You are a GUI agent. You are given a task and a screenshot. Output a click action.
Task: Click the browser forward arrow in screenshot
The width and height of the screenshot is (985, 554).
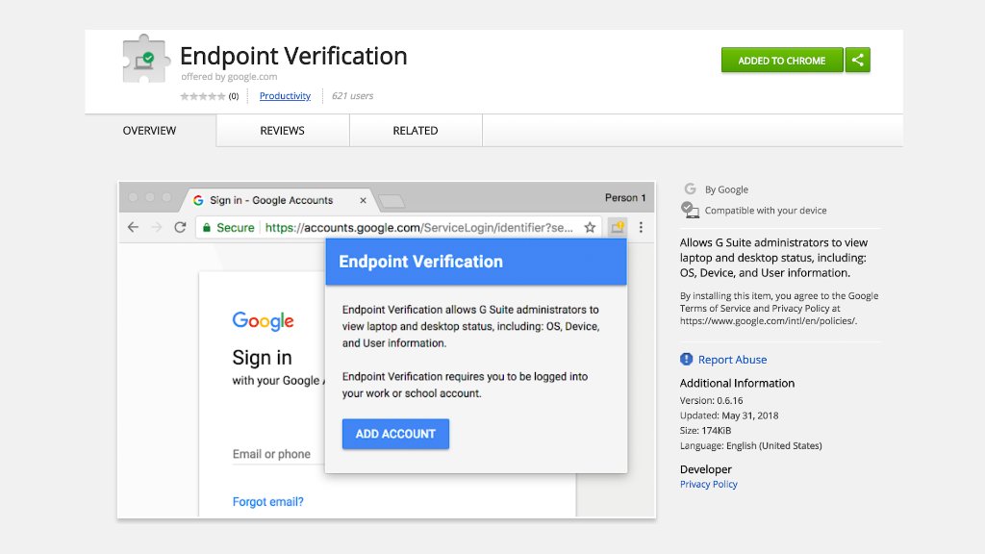(157, 227)
